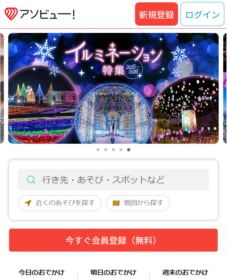The width and height of the screenshot is (227, 279).
Task: Select the third carousel dot
Action: pos(113,150)
